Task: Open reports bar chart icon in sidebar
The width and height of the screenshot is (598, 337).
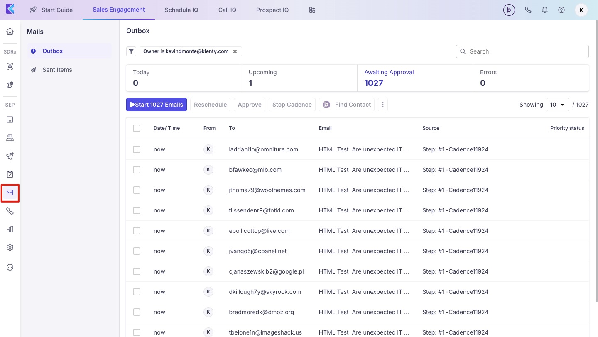Action: point(10,229)
